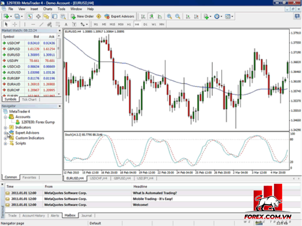The width and height of the screenshot is (302, 226).
Task: Switch to bar chart icon
Action: [143, 16]
